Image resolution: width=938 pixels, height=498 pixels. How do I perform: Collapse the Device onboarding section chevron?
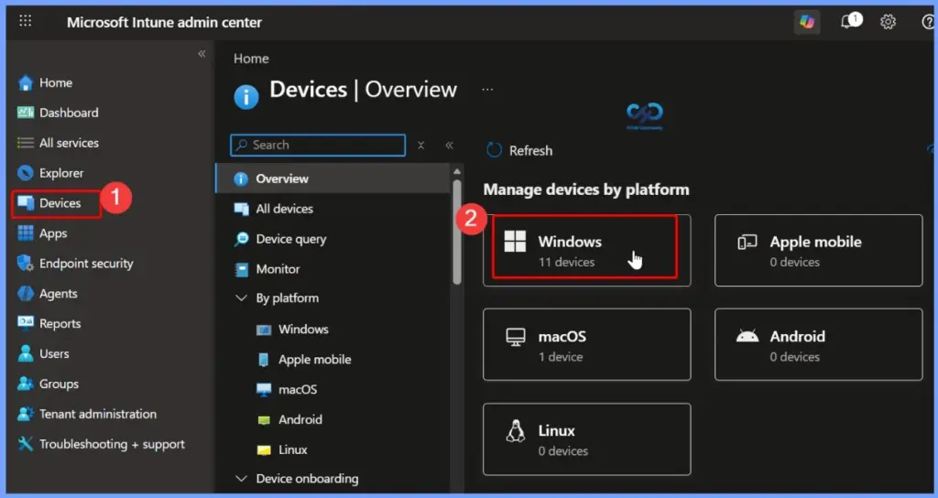[x=241, y=478]
